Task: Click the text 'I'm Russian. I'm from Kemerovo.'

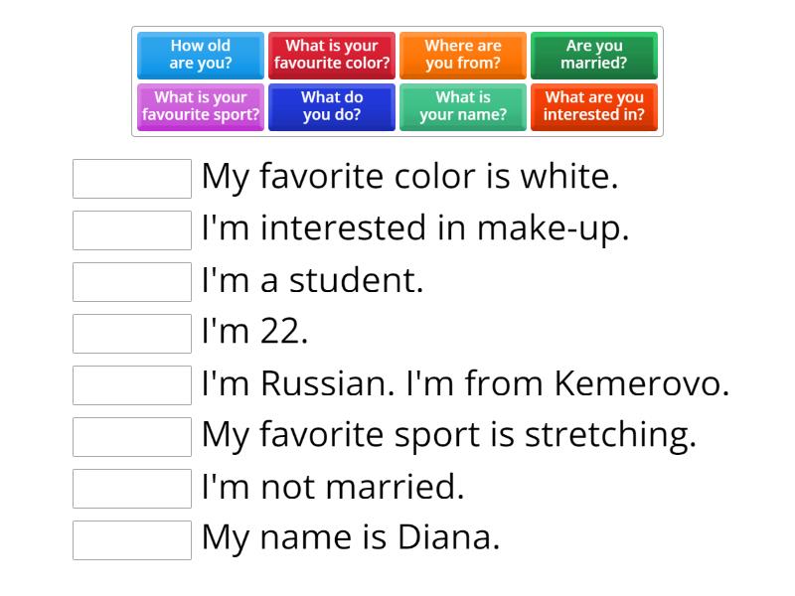Action: pyautogui.click(x=465, y=383)
